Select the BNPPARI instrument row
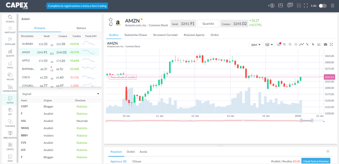 pos(59,69)
